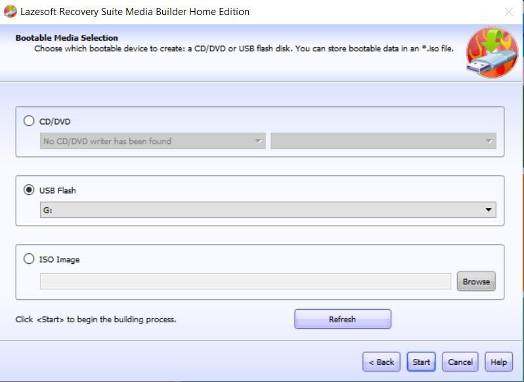Screen dimensions: 524x382
Task: Open Help for the media builder
Action: coord(498,362)
